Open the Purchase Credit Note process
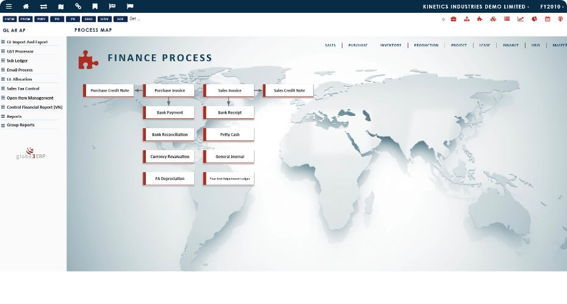The height and width of the screenshot is (304, 567). tap(109, 90)
